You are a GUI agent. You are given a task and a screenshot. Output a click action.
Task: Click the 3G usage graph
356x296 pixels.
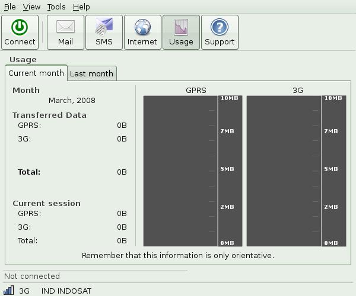pos(284,170)
